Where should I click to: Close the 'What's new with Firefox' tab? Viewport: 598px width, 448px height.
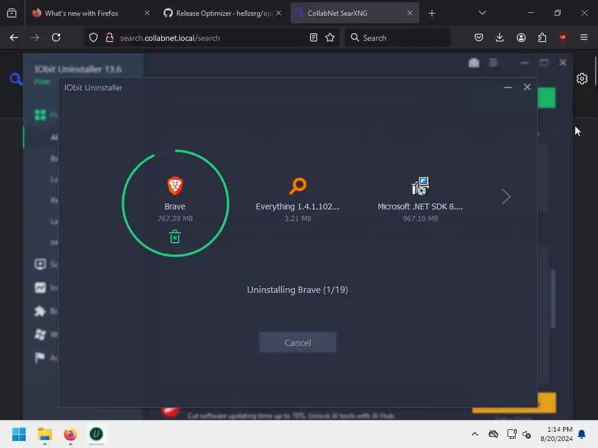tap(147, 13)
